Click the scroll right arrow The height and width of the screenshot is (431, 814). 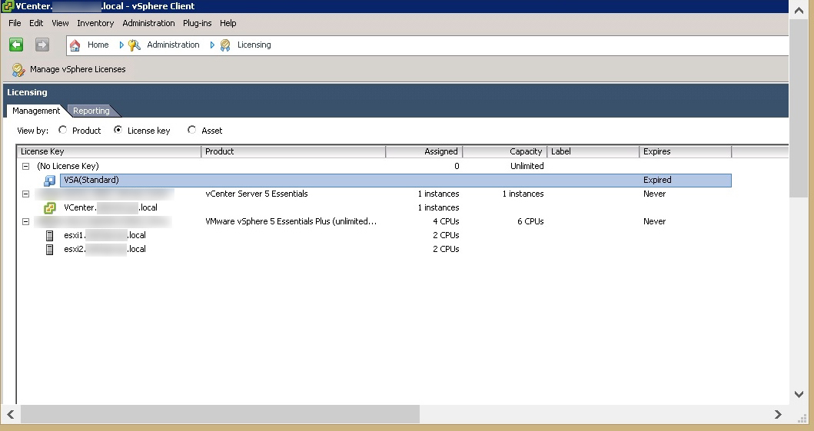tap(778, 414)
